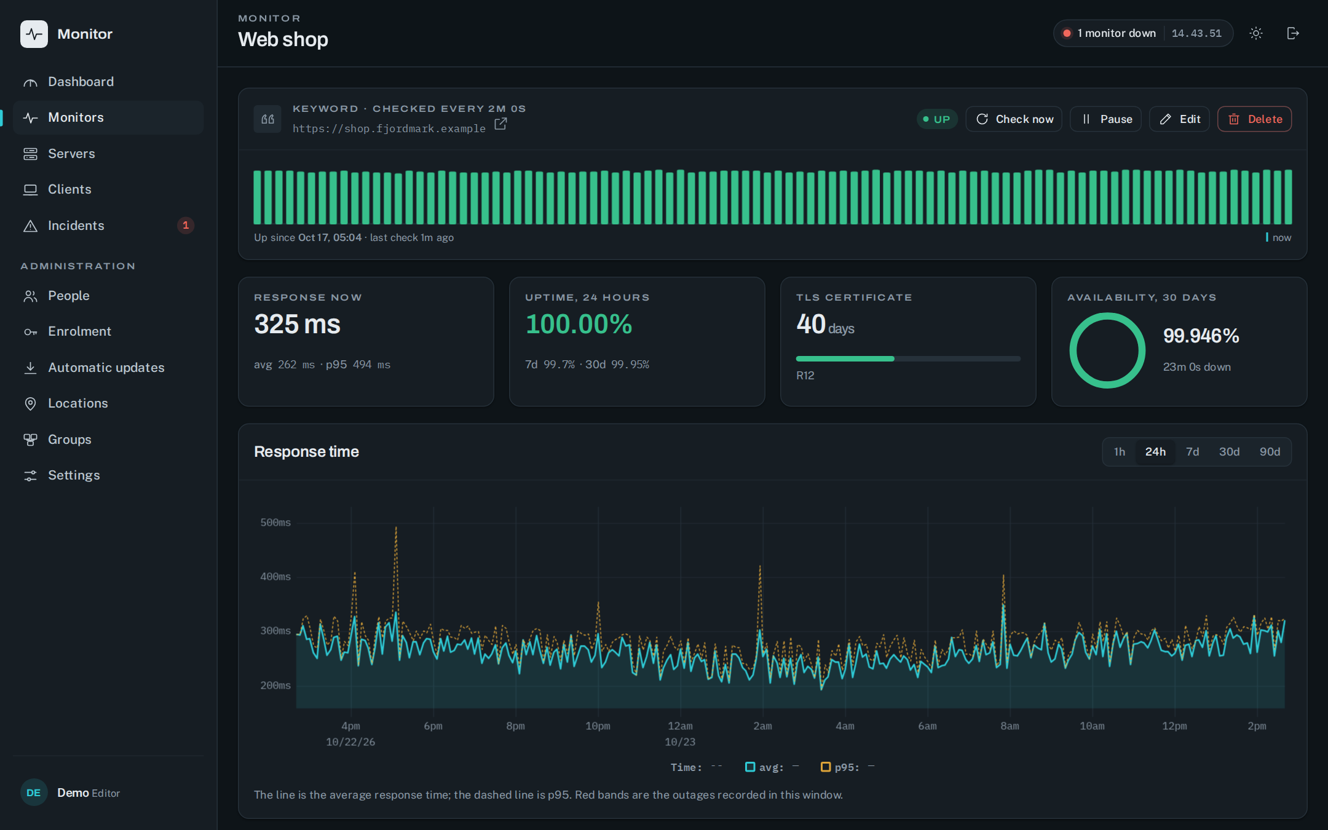The height and width of the screenshot is (830, 1328).
Task: Click the TLS certificate progress bar
Action: coord(908,358)
